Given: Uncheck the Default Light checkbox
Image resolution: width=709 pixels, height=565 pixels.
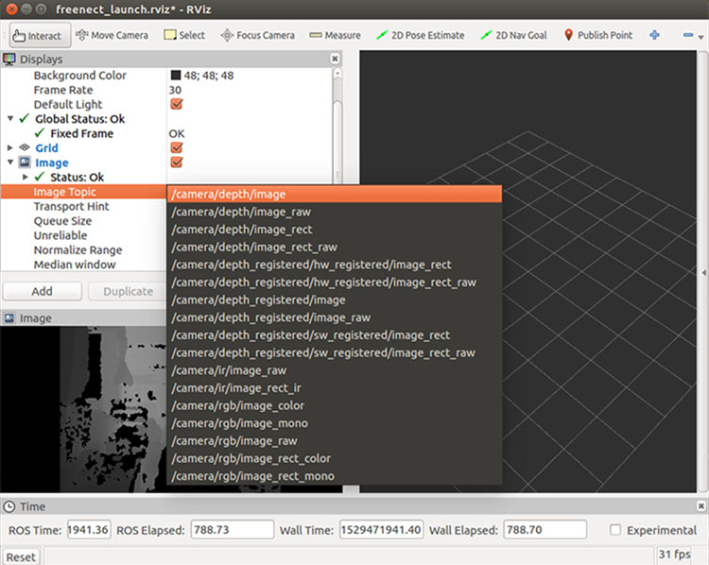Looking at the screenshot, I should [176, 105].
